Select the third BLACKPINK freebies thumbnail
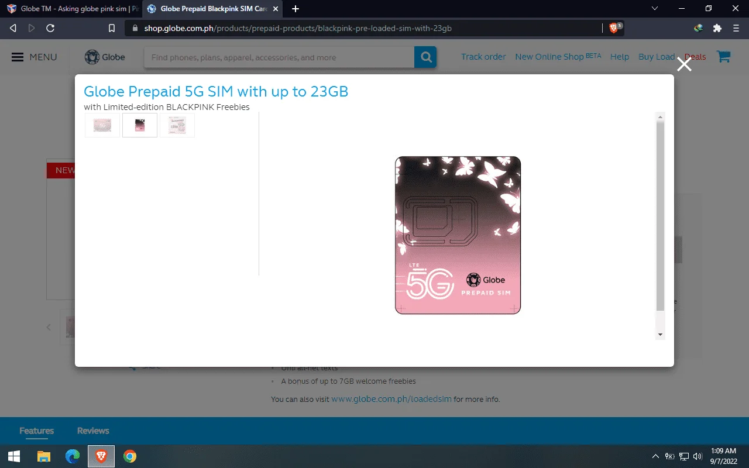 coord(177,125)
